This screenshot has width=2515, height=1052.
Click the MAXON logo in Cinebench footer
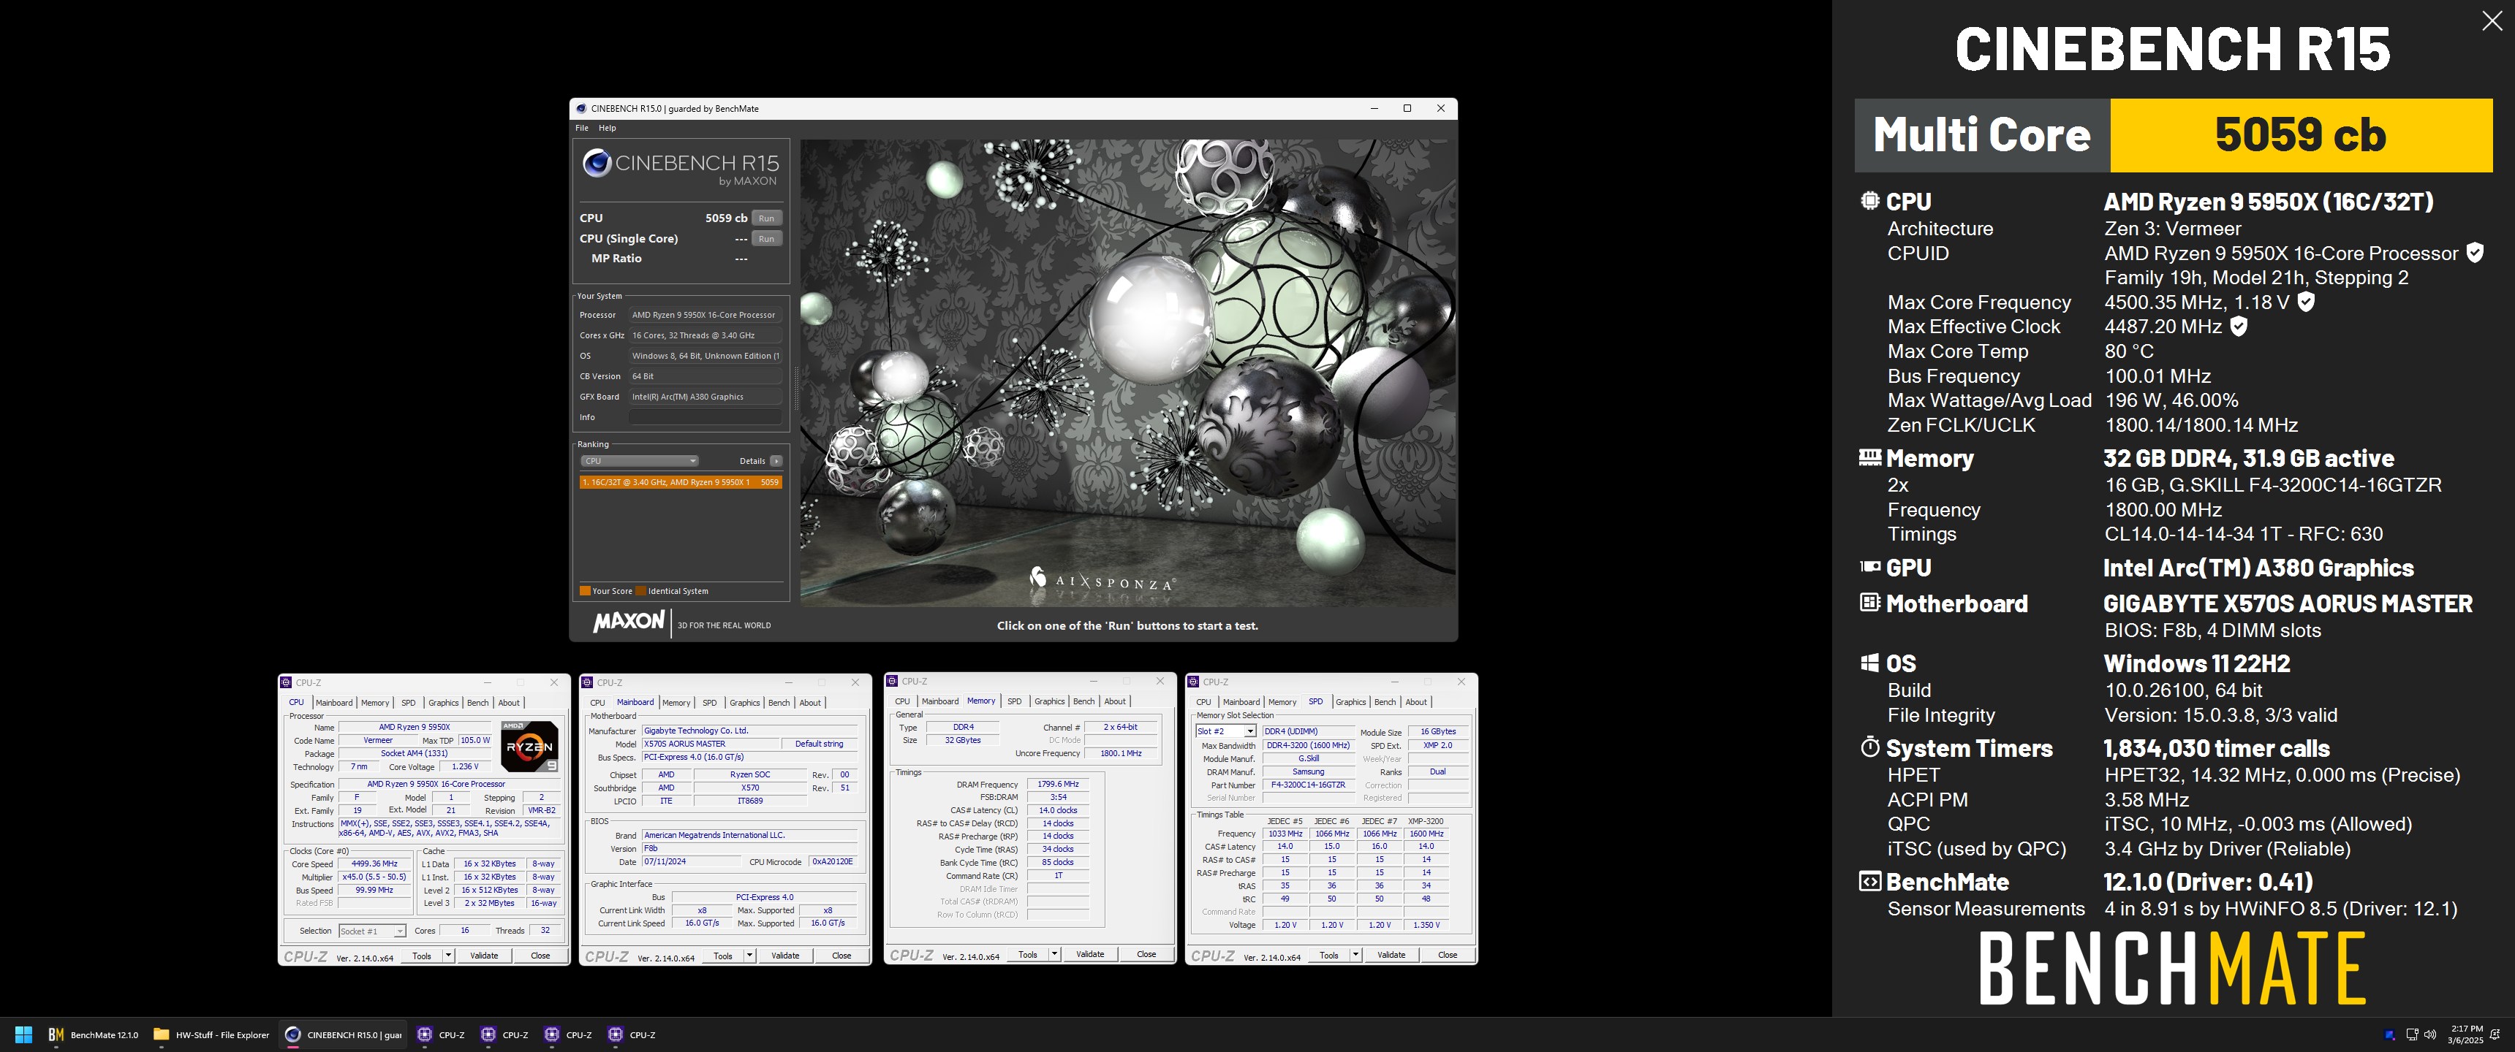coord(629,622)
